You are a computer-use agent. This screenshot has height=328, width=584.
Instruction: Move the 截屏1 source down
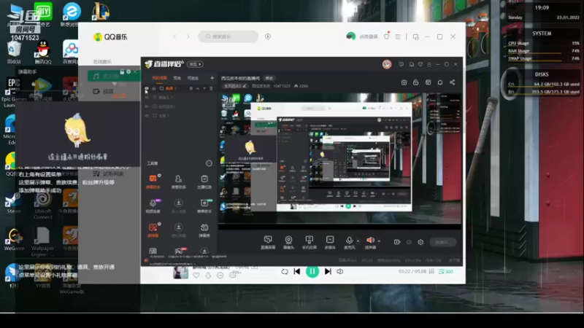204,88
